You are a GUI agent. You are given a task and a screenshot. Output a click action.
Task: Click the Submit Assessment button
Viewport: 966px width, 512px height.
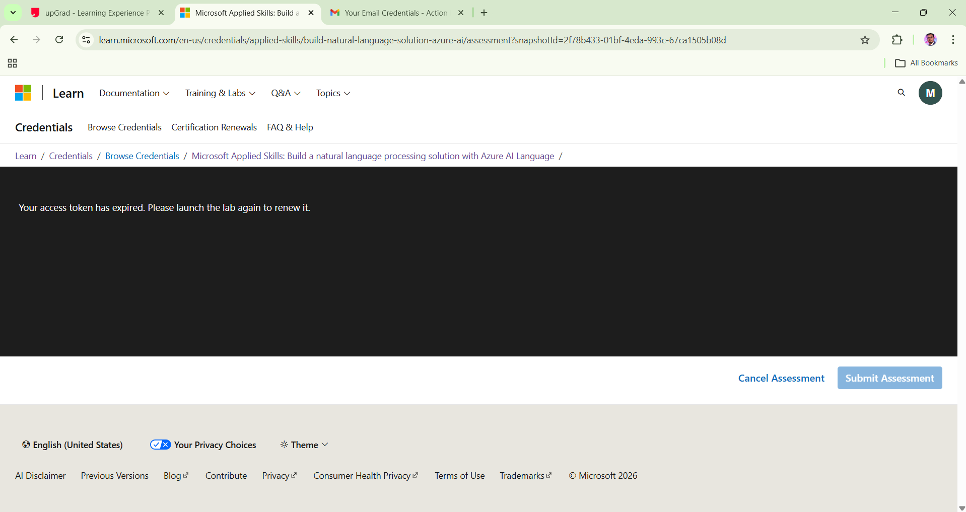coord(889,378)
